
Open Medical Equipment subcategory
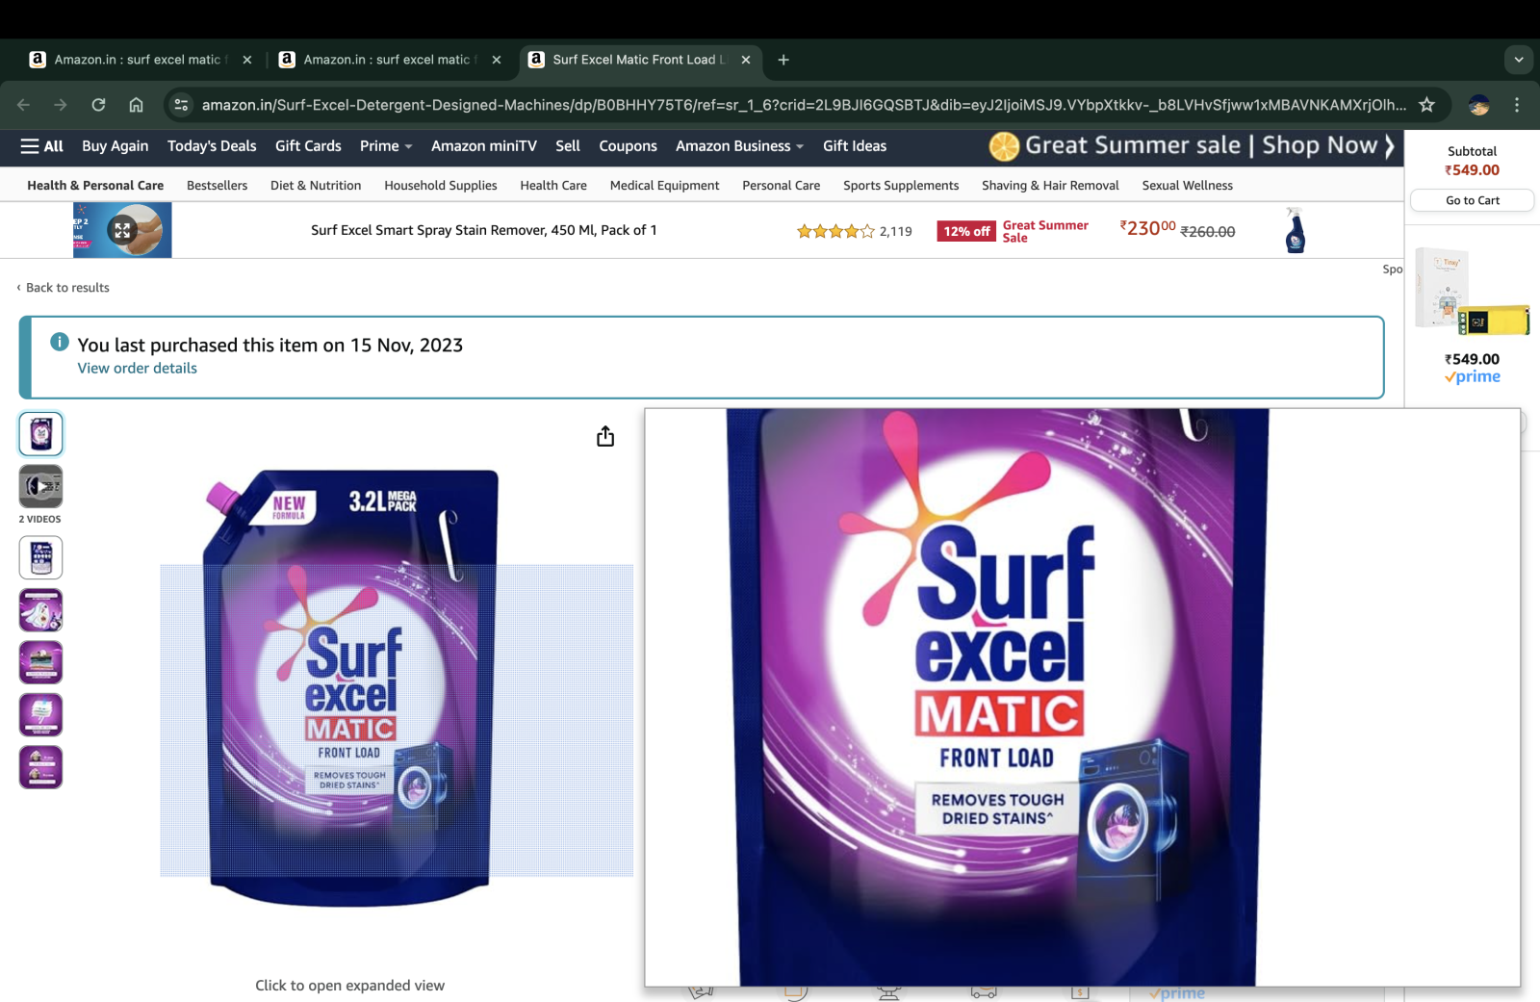coord(664,186)
